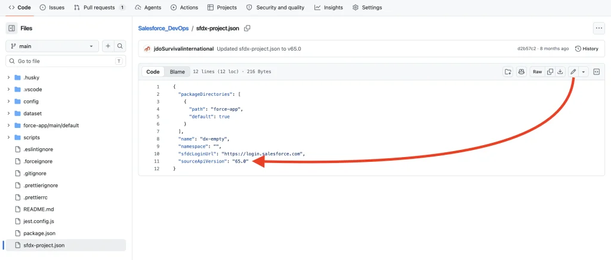
Task: Click the .husky folder icon
Action: coord(17,77)
